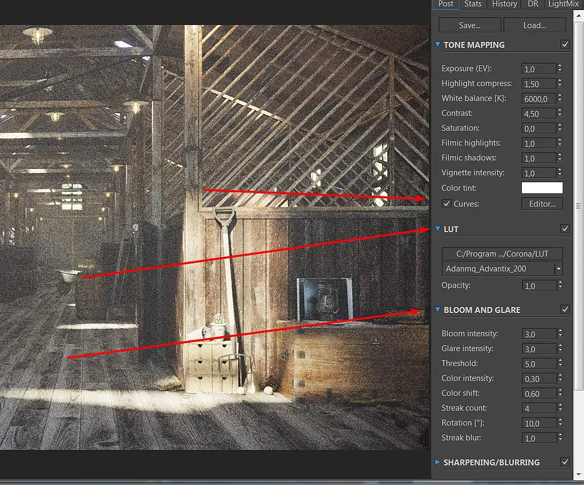The image size is (584, 485).
Task: Click the Contrast spinner arrows
Action: point(560,113)
